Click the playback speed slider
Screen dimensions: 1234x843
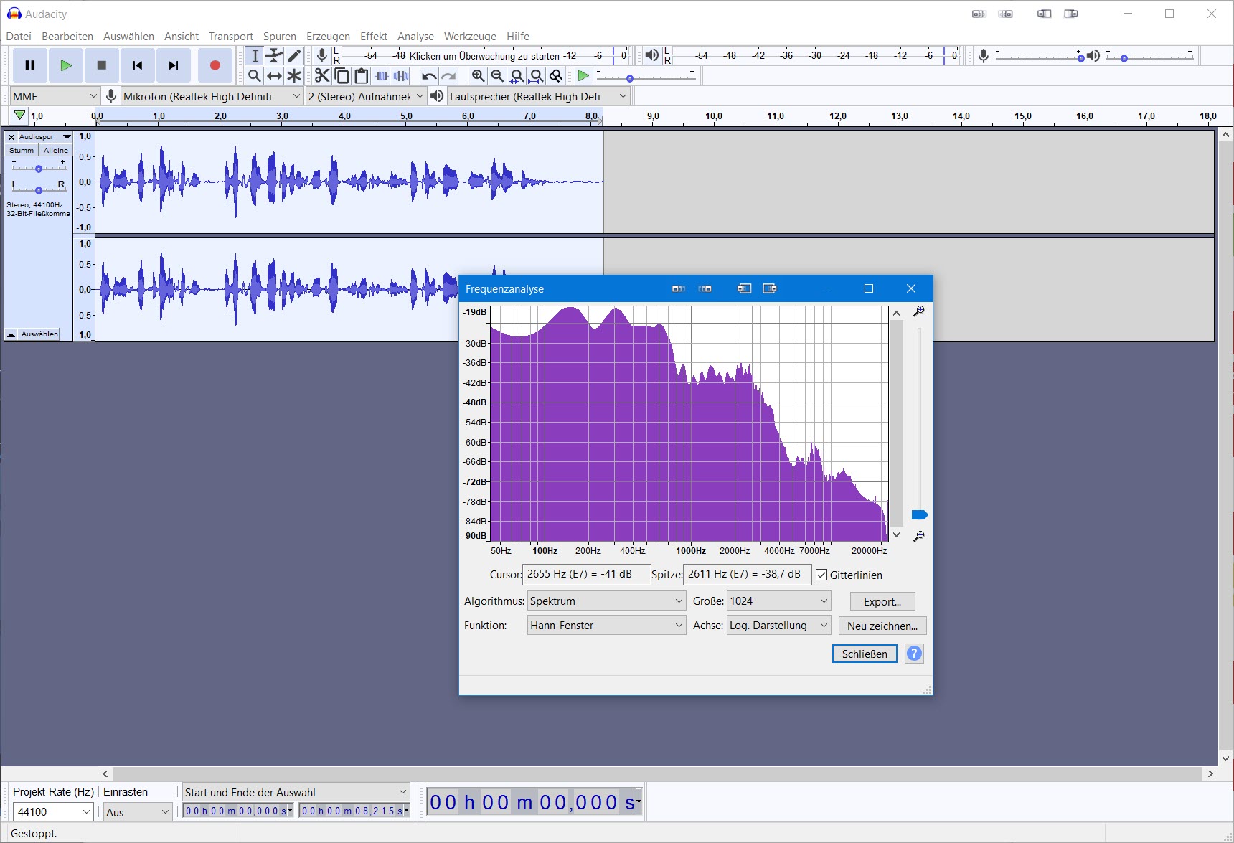coord(646,77)
